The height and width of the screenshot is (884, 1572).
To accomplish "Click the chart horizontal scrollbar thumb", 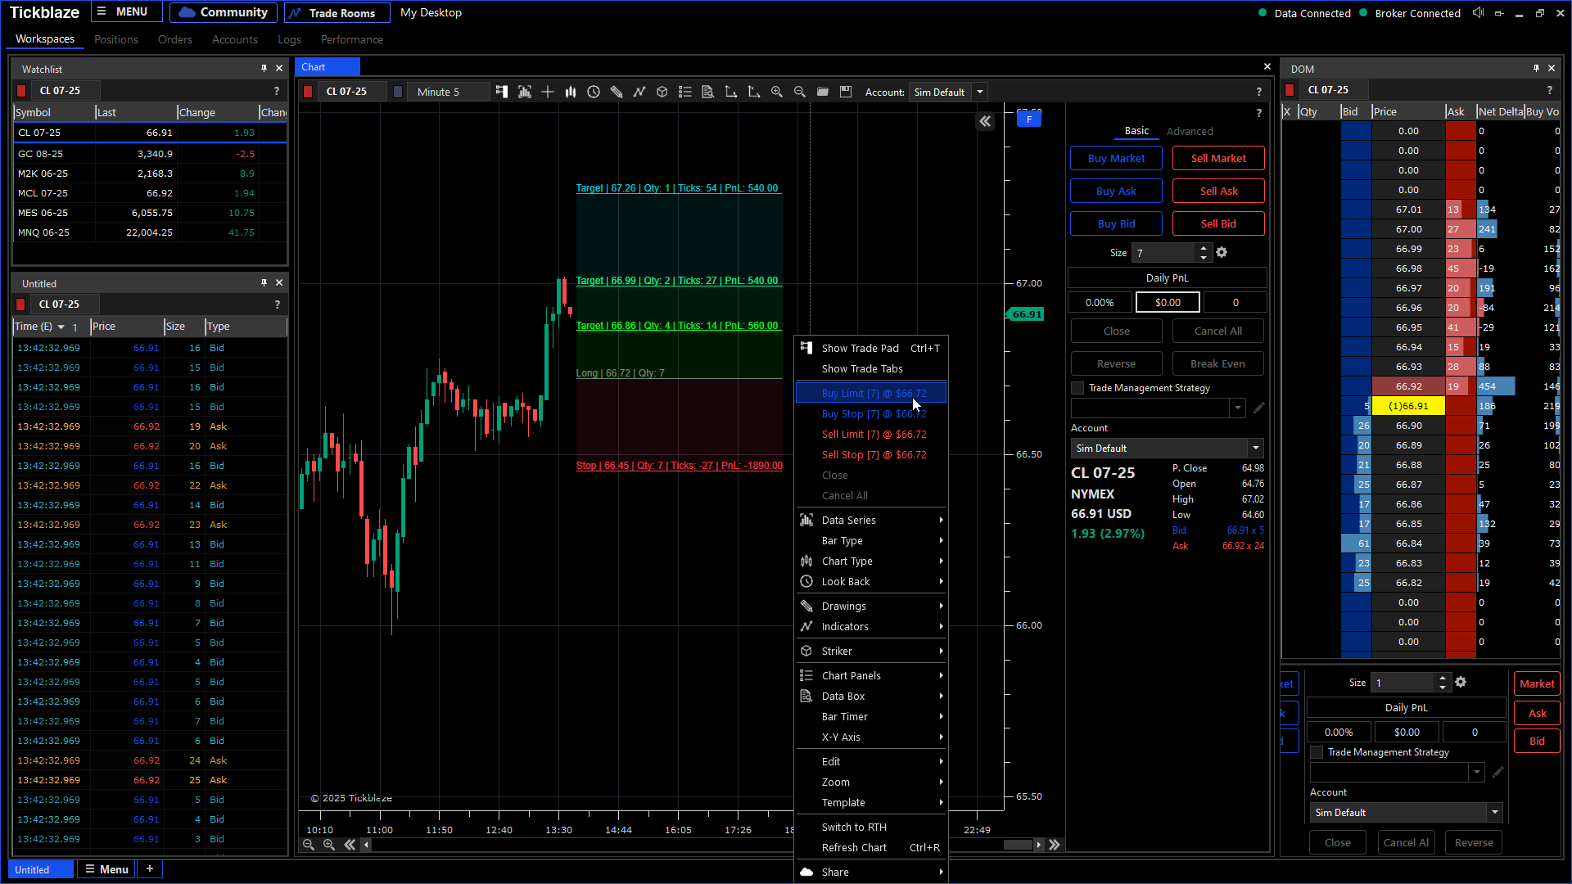I will (1018, 845).
